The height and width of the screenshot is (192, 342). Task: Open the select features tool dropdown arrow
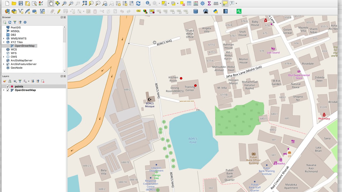[x=169, y=3]
